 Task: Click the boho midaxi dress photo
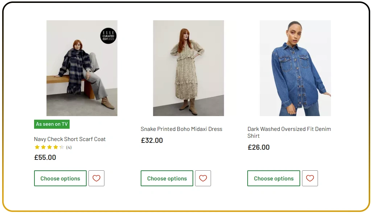(188, 68)
